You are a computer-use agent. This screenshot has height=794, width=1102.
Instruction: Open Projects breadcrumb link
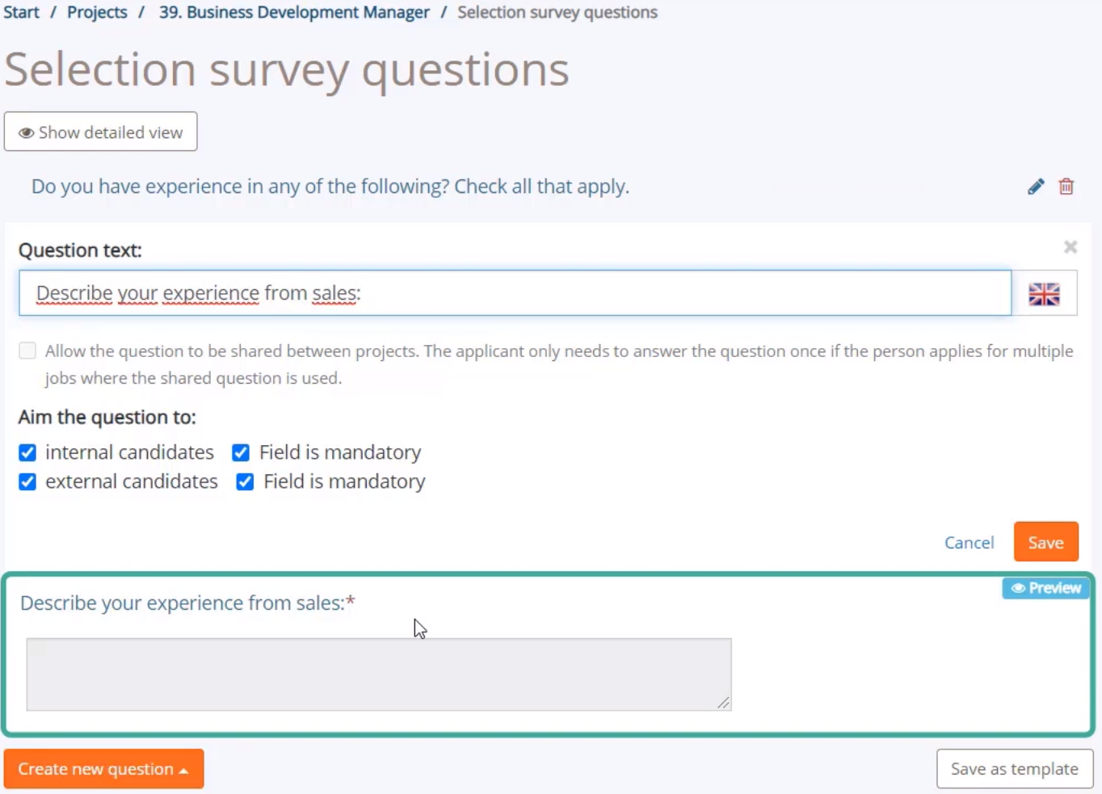pyautogui.click(x=97, y=12)
